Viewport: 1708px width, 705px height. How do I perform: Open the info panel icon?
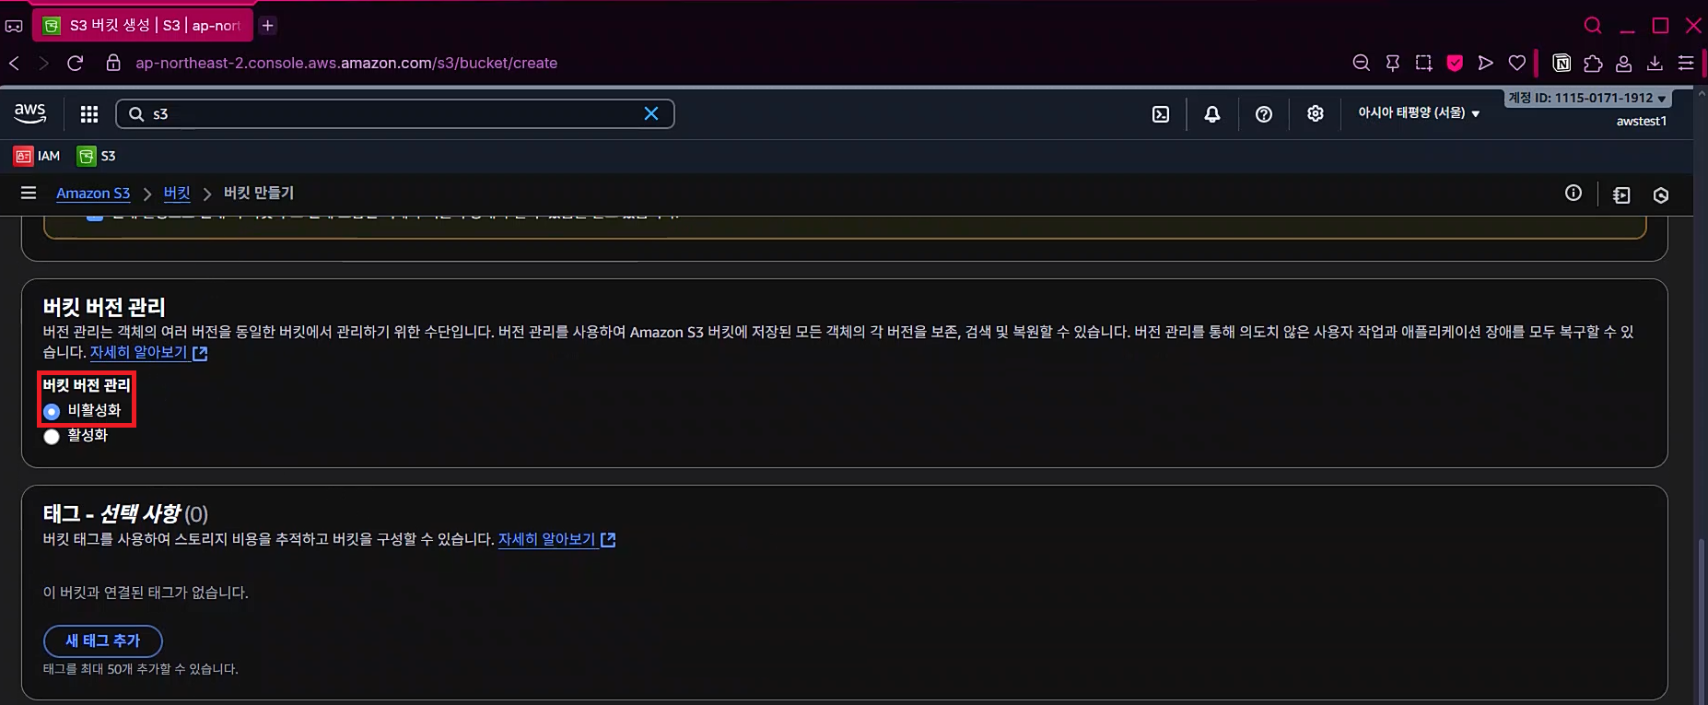pos(1573,193)
